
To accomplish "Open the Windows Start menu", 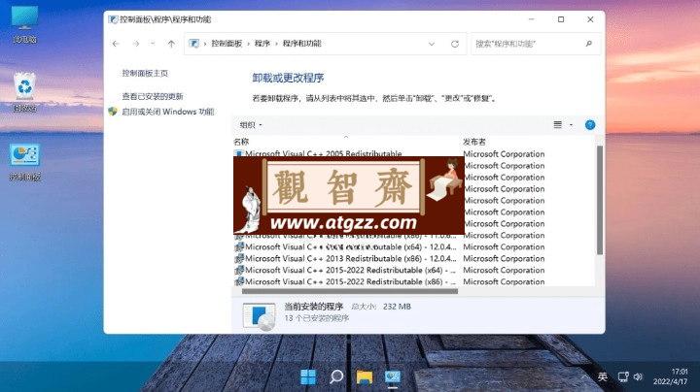I will [308, 376].
